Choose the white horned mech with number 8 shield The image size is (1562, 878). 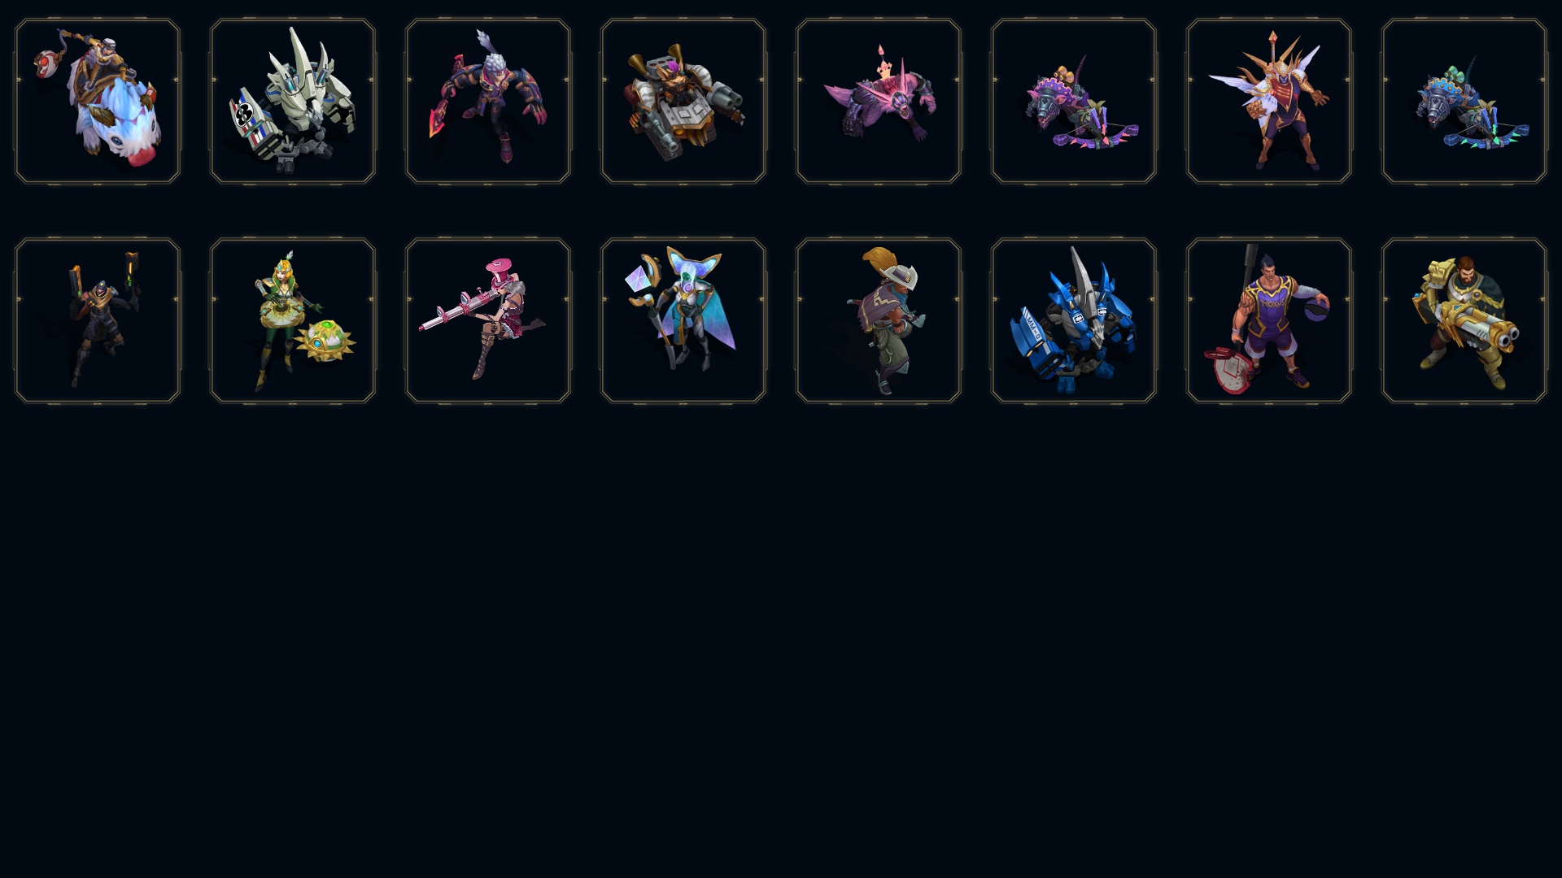click(x=293, y=102)
